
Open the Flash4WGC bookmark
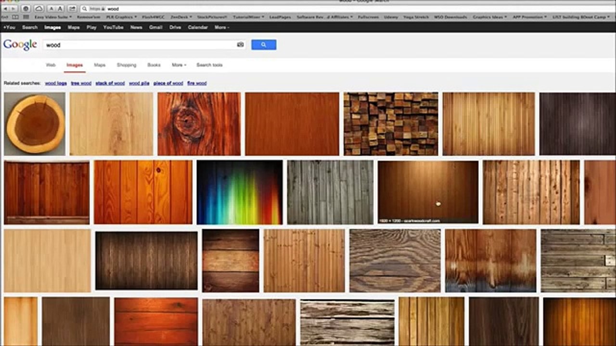coord(153,17)
